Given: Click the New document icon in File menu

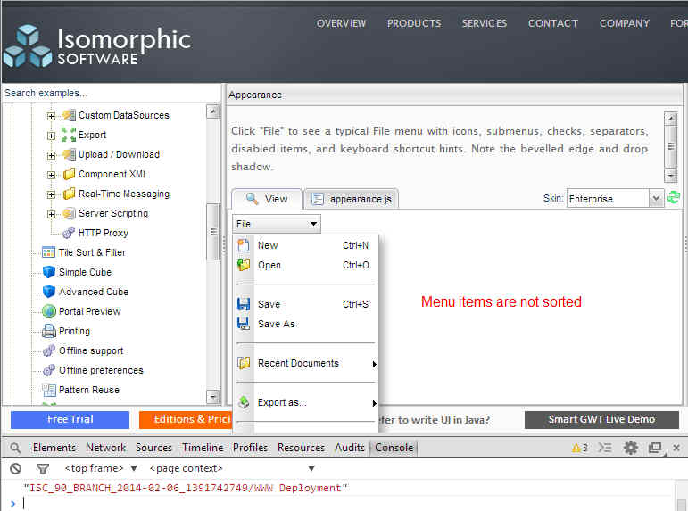Looking at the screenshot, I should (244, 245).
